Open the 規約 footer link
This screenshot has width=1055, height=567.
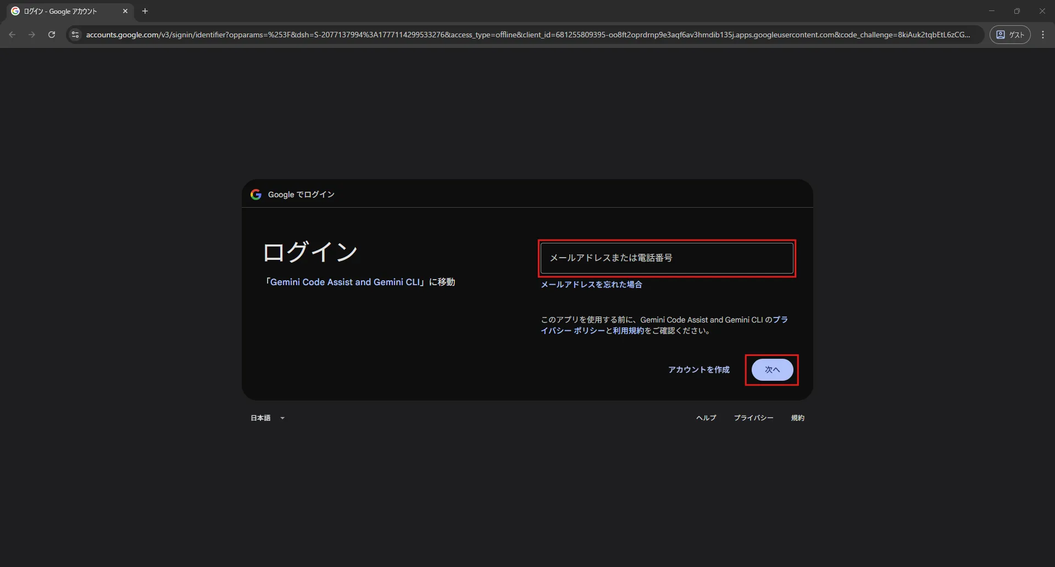tap(797, 418)
